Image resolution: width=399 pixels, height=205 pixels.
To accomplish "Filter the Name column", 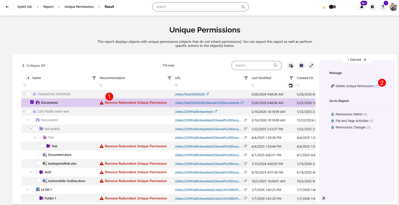I will (94, 78).
